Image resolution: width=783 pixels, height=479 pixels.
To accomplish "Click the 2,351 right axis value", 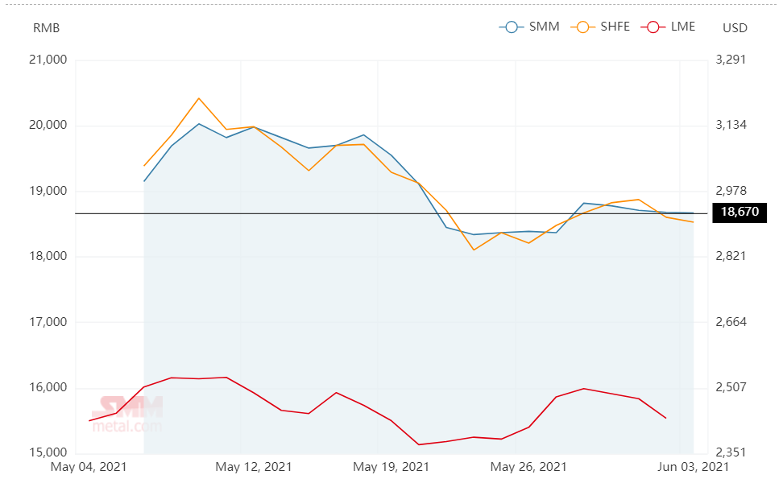I will point(731,452).
